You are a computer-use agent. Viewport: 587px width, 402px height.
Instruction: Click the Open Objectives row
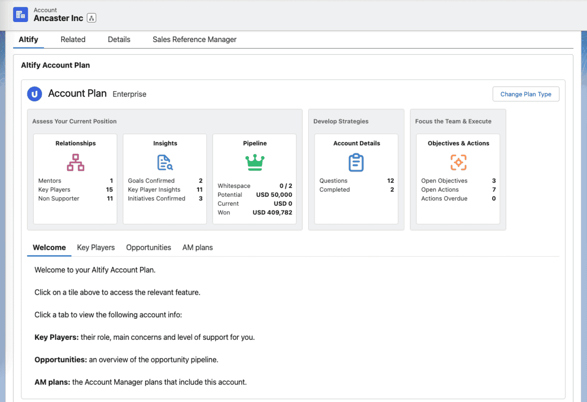[x=458, y=181]
